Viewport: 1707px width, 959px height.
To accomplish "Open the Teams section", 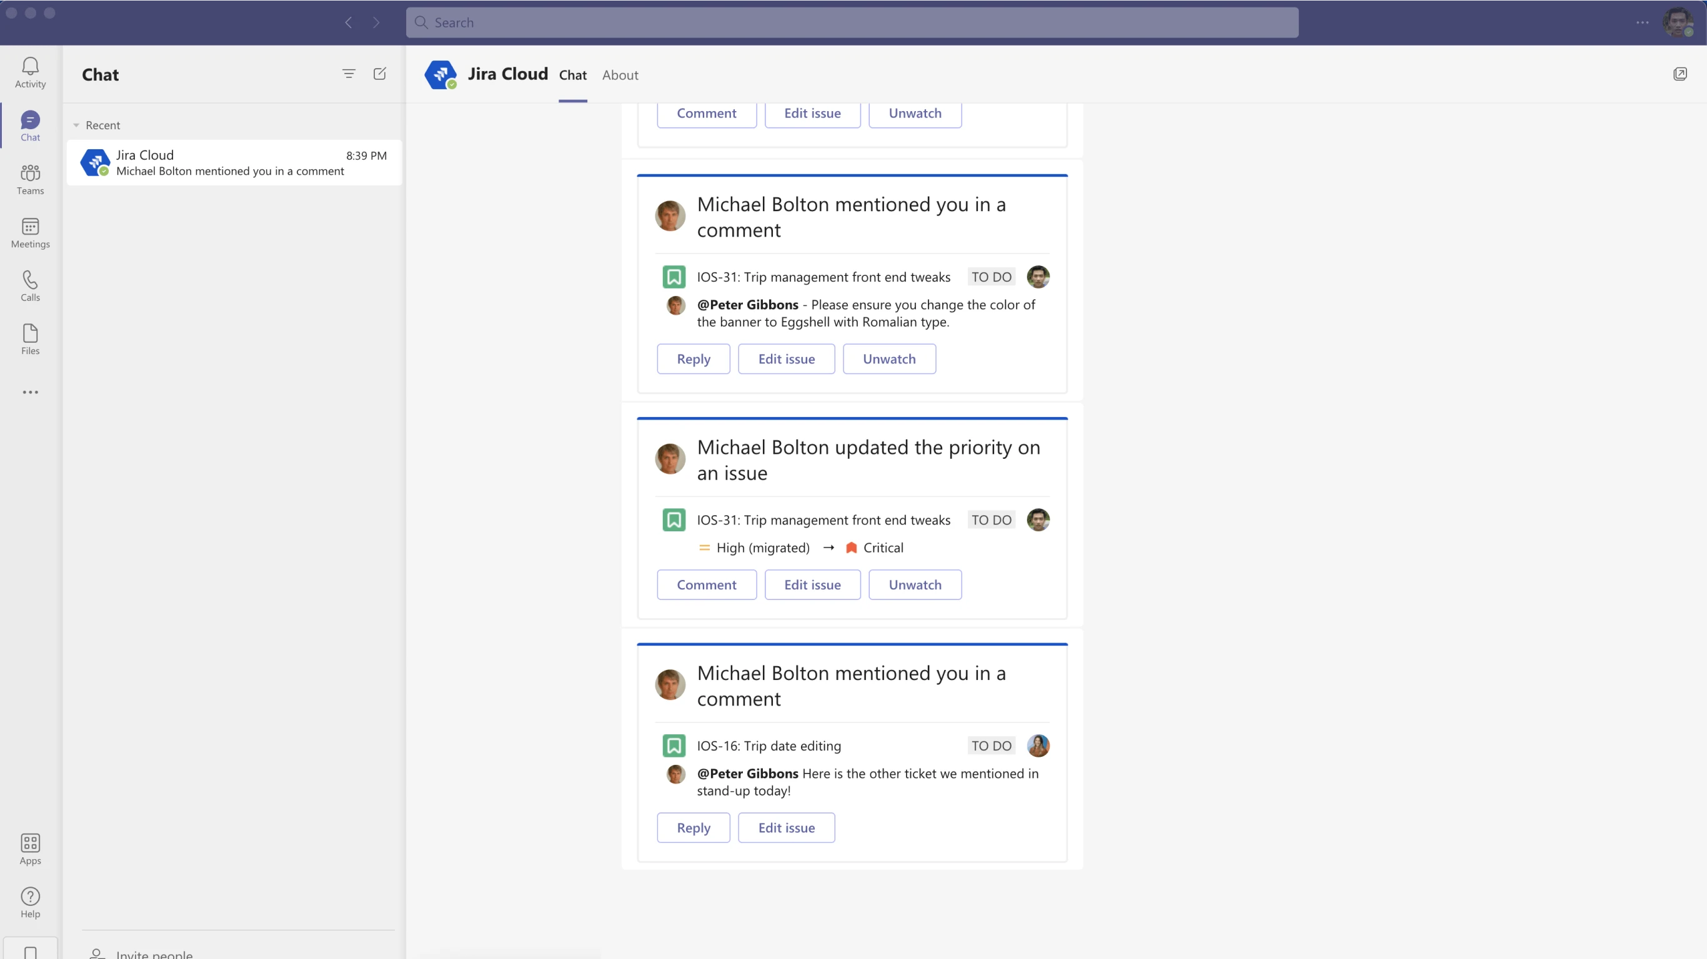I will pos(30,179).
